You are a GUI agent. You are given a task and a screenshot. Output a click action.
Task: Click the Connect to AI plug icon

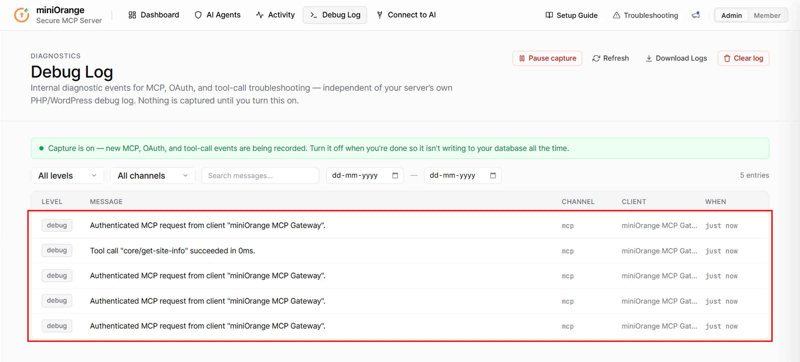pyautogui.click(x=379, y=15)
